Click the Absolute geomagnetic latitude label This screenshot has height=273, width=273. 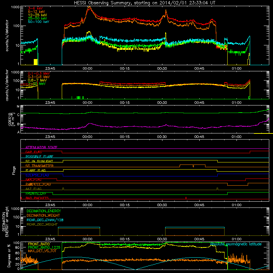click(236, 244)
